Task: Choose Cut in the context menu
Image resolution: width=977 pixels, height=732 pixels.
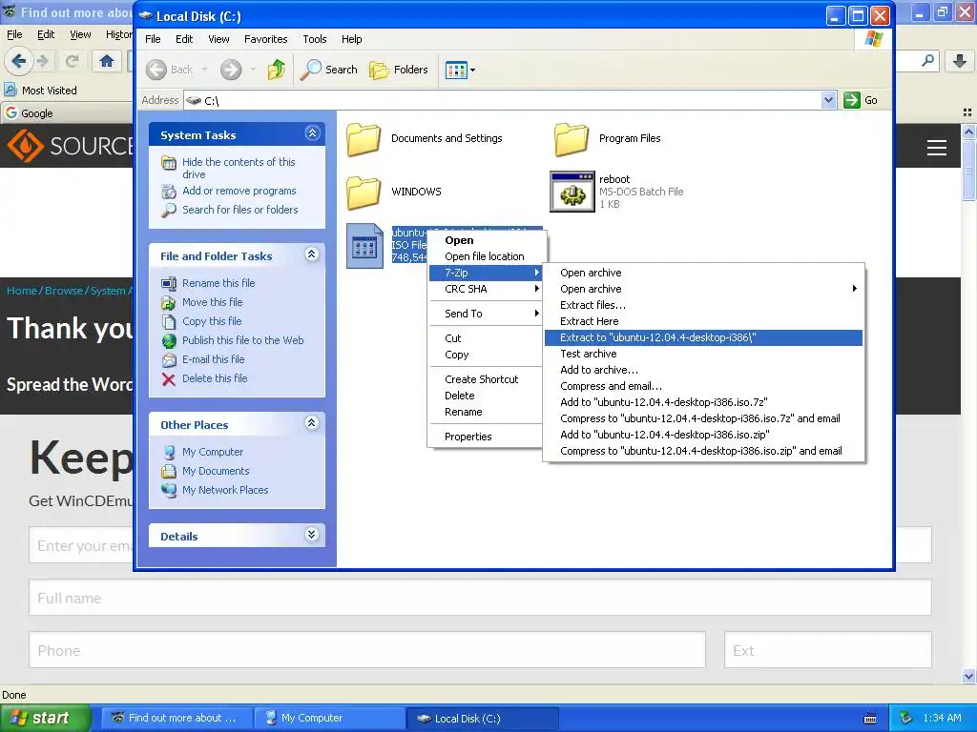Action: (485, 338)
